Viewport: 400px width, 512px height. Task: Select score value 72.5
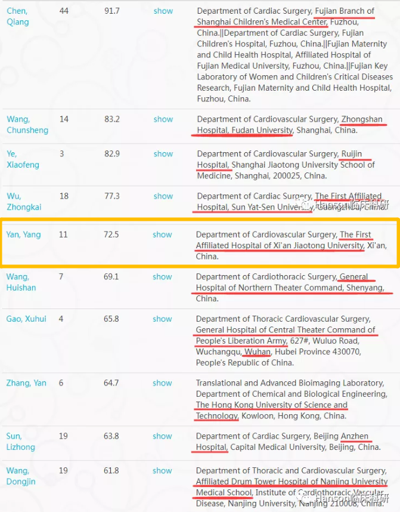[111, 235]
